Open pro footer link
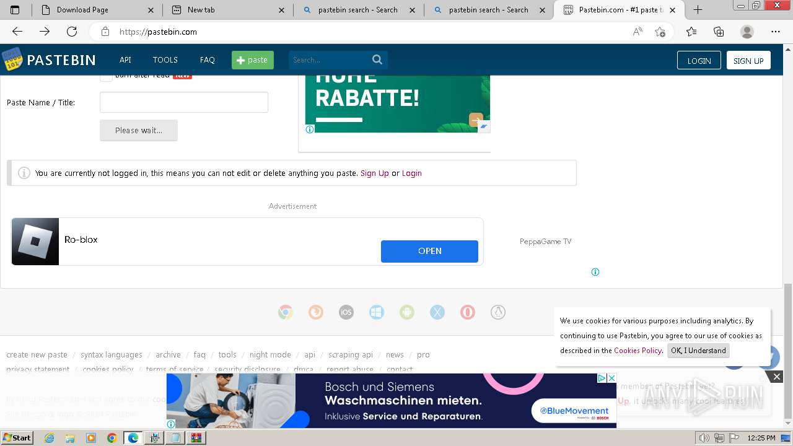The height and width of the screenshot is (446, 793). pyautogui.click(x=423, y=355)
